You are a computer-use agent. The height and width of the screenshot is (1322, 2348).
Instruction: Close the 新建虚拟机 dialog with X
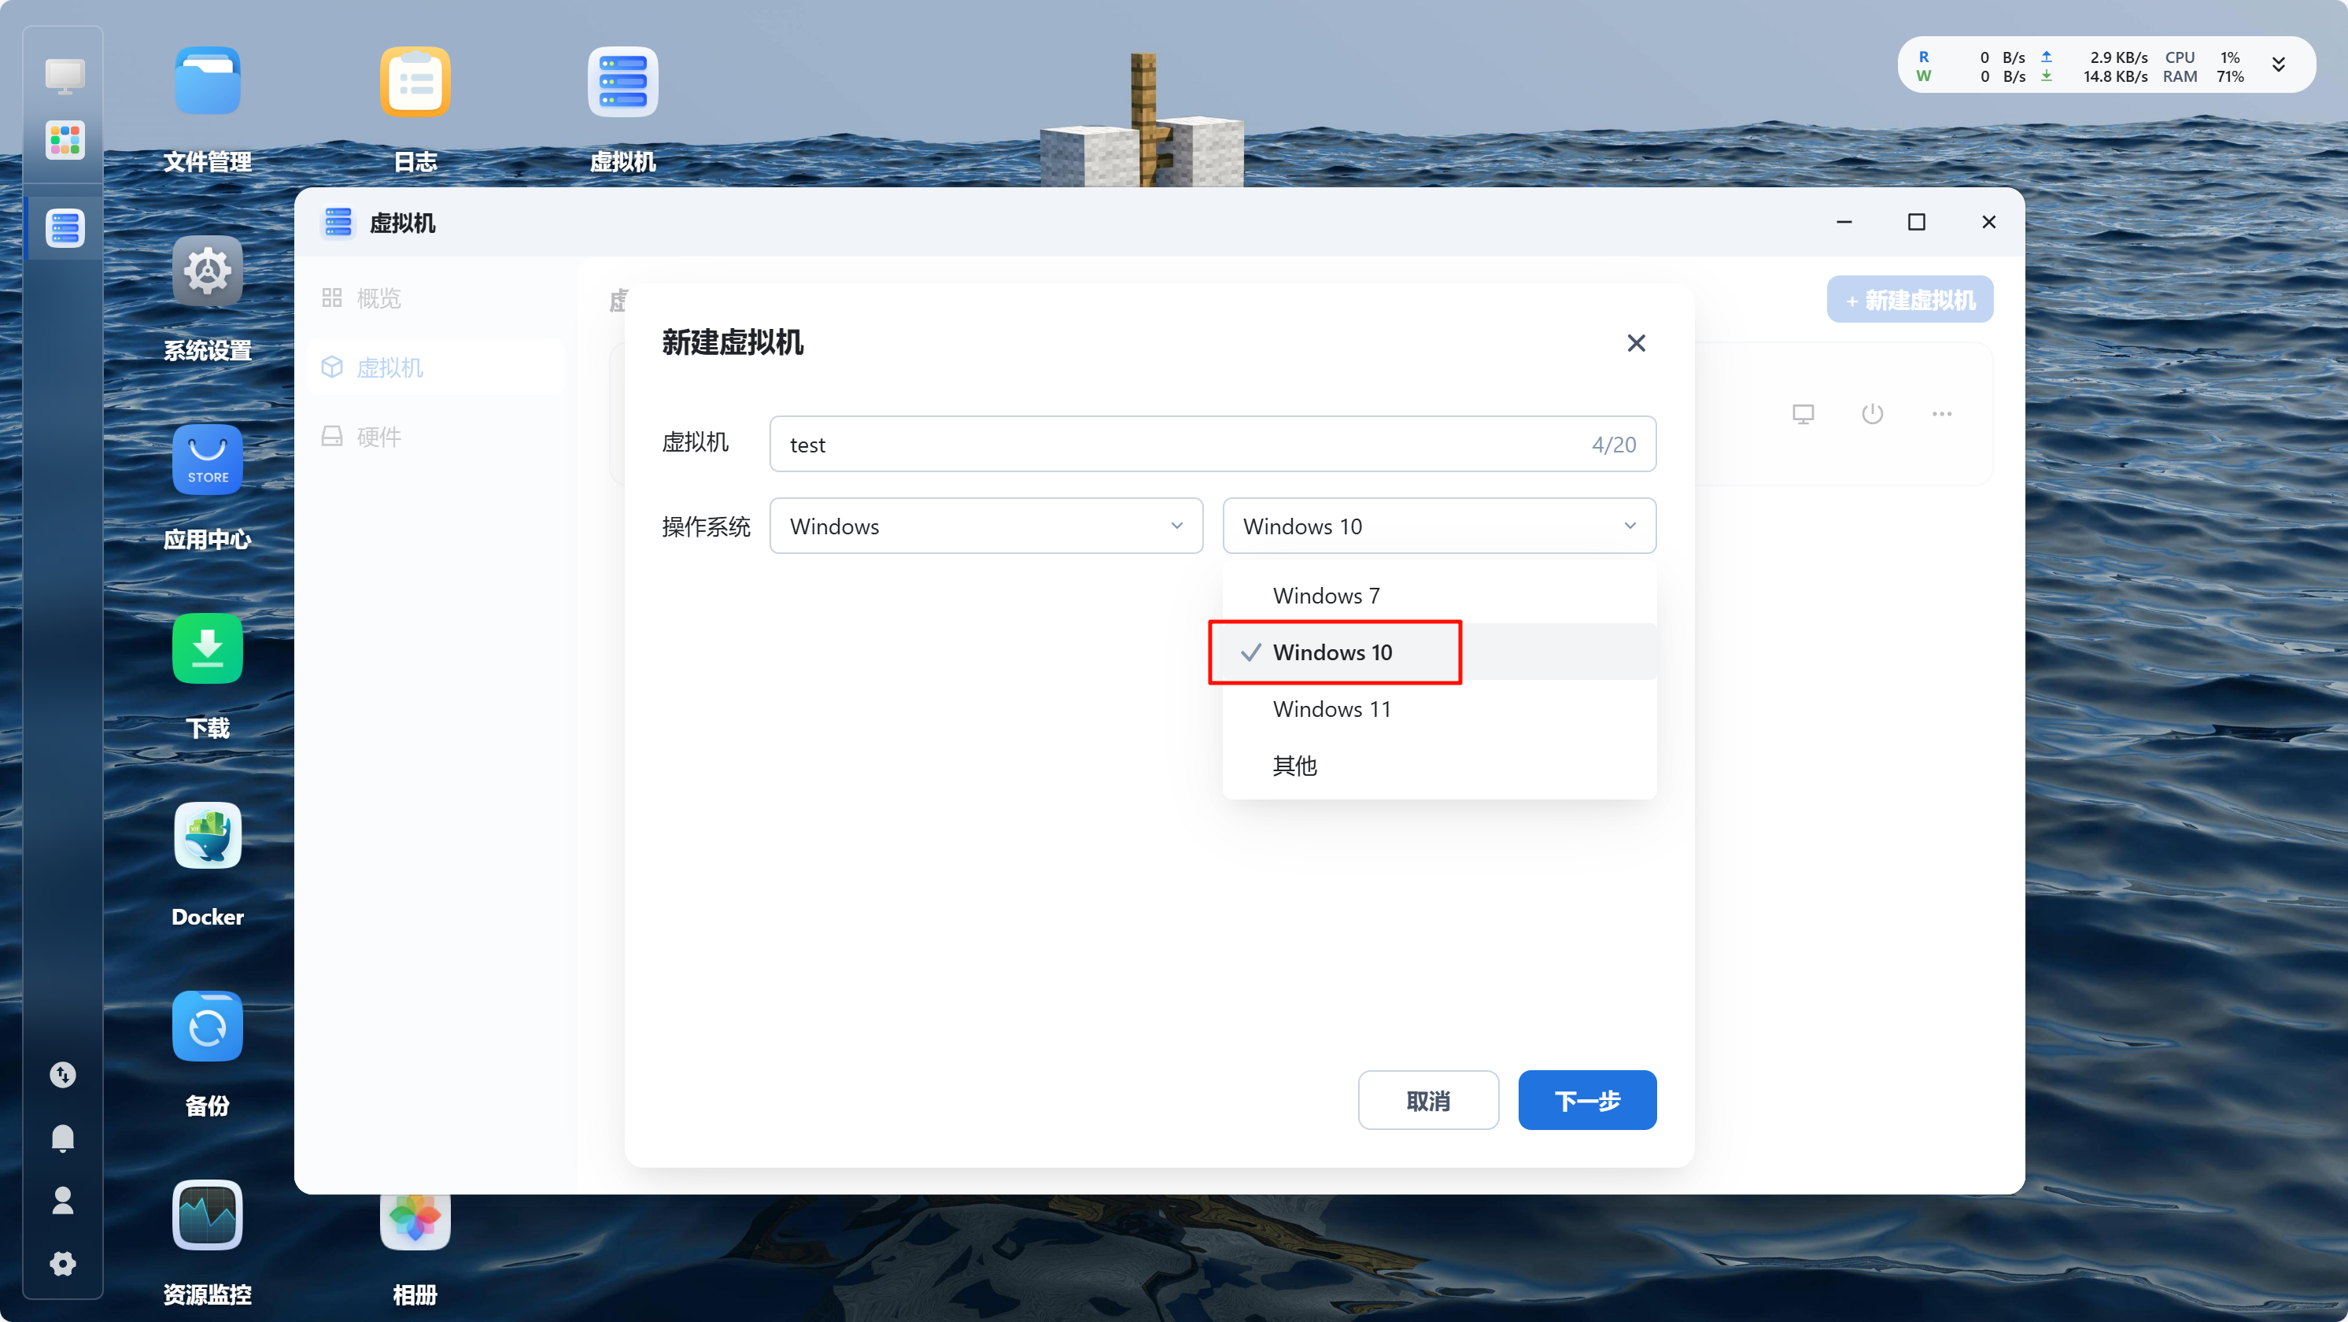1636,343
